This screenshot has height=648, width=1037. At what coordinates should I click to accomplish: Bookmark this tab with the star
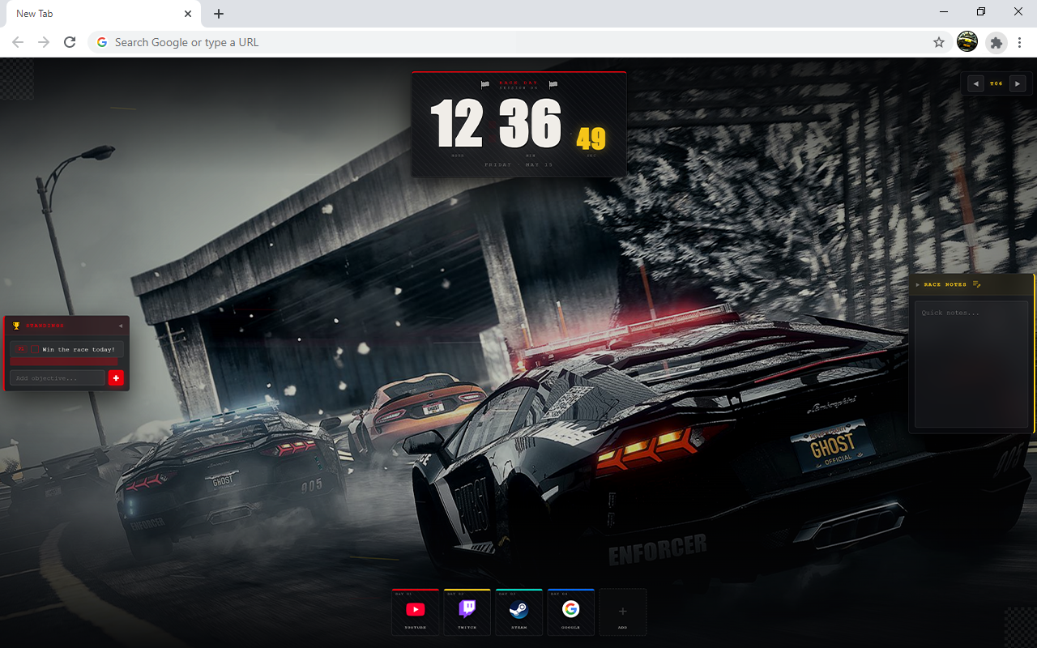click(939, 42)
